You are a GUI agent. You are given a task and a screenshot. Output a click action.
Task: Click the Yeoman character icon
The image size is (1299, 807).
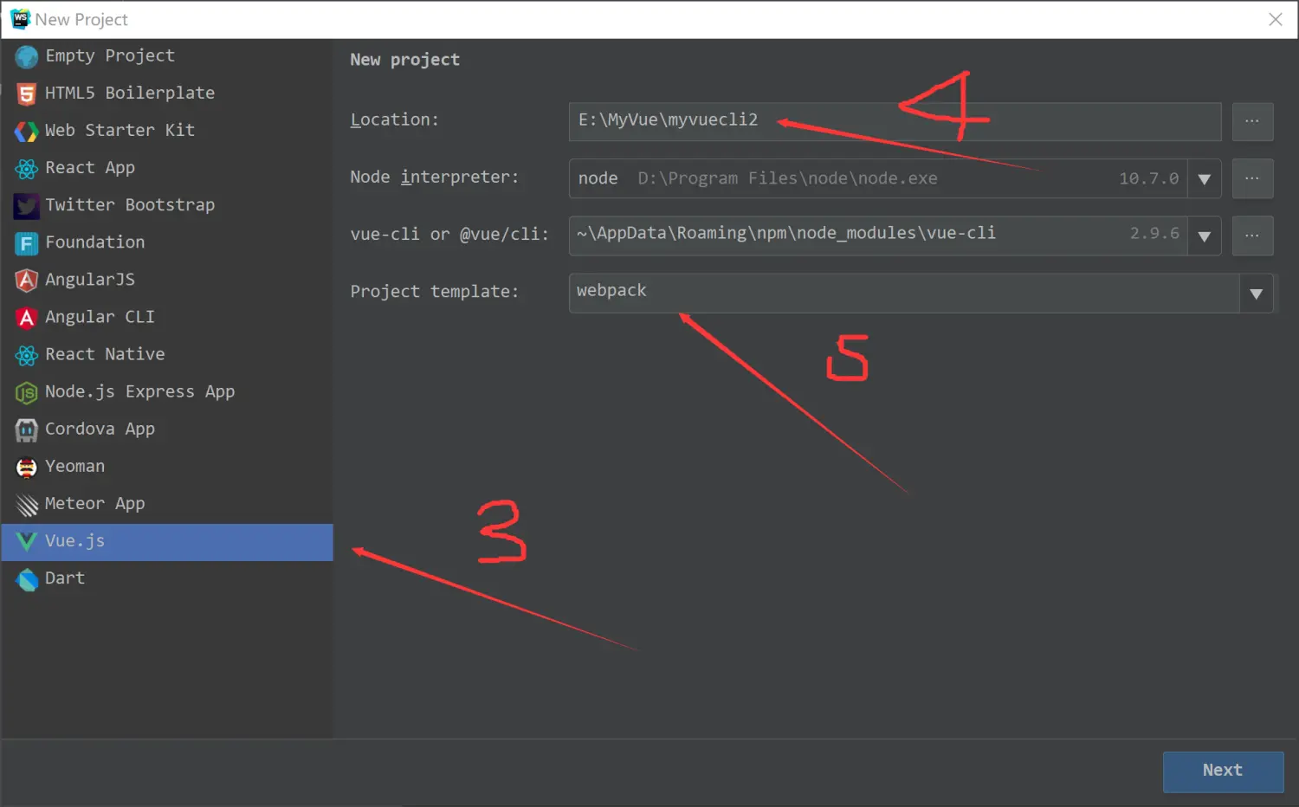[x=27, y=468]
